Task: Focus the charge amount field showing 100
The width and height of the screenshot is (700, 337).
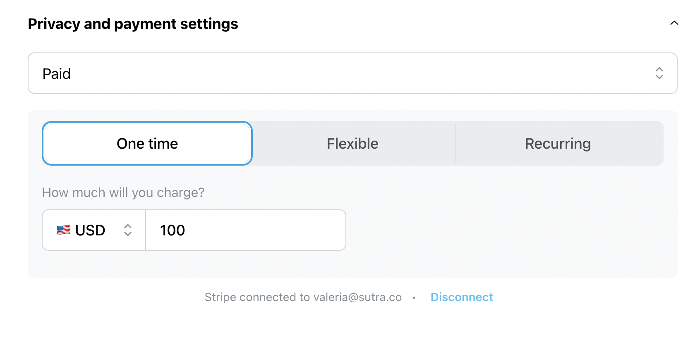Action: [x=246, y=230]
